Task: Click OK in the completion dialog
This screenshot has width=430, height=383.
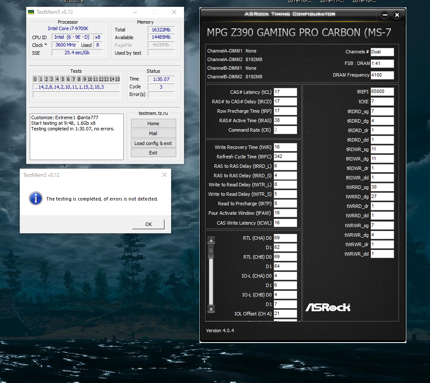Action: [148, 224]
